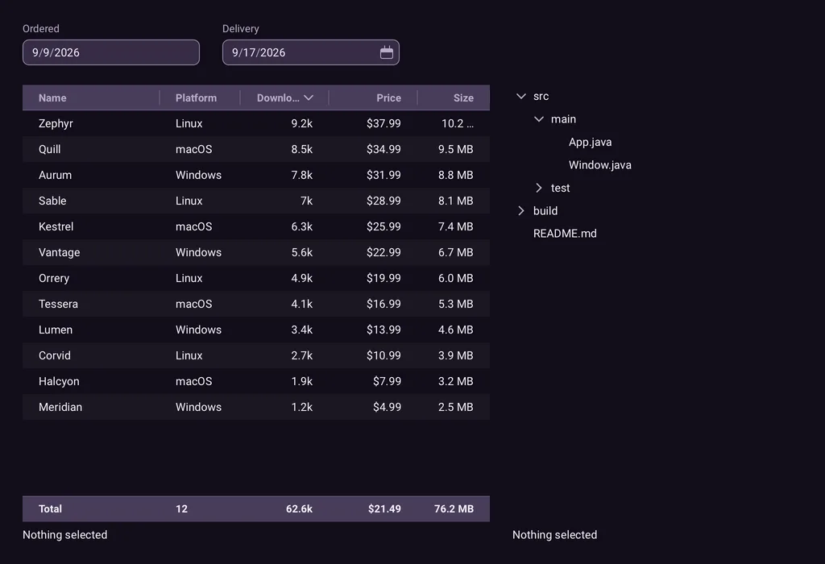Expand the test folder

tap(539, 188)
